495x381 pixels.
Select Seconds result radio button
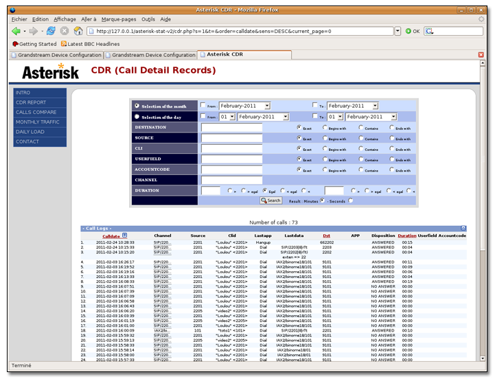pos(350,200)
